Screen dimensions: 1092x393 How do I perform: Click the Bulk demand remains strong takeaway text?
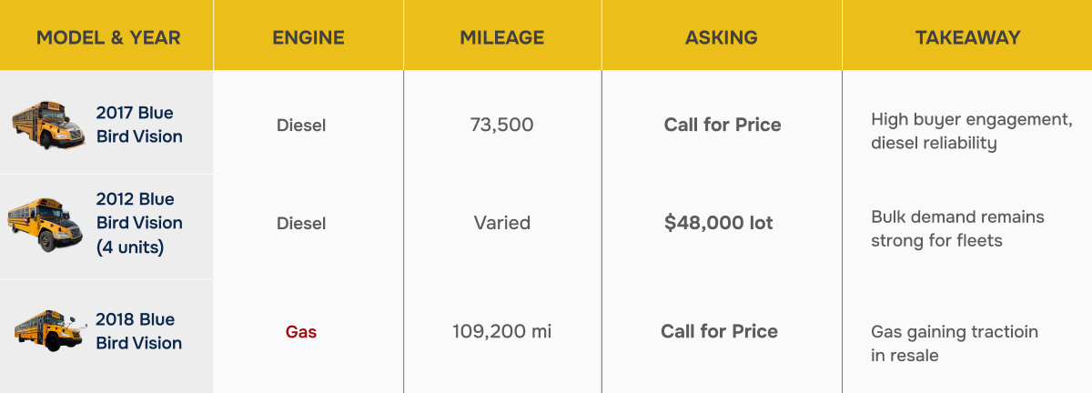(957, 228)
